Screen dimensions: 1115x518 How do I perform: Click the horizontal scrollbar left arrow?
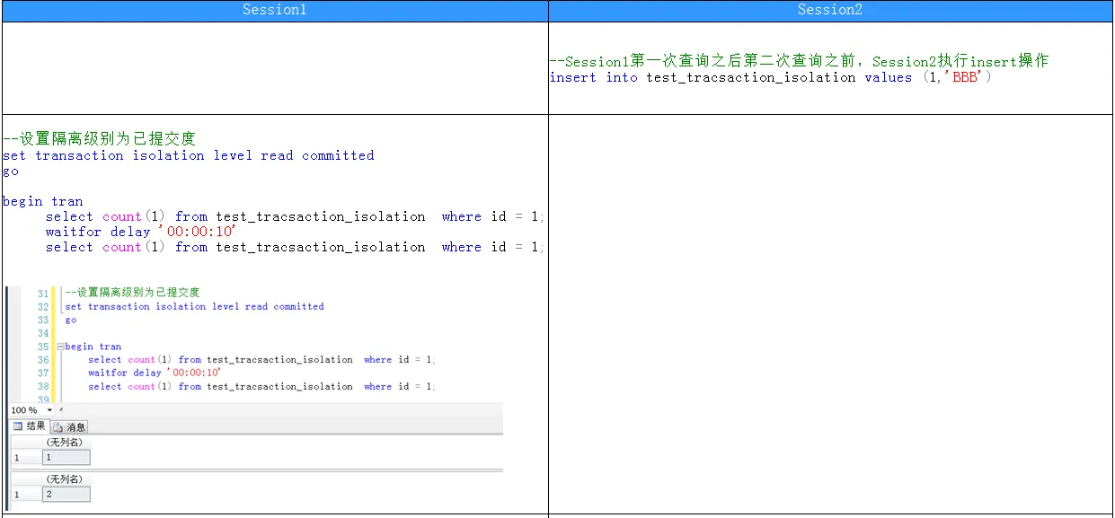(x=61, y=410)
